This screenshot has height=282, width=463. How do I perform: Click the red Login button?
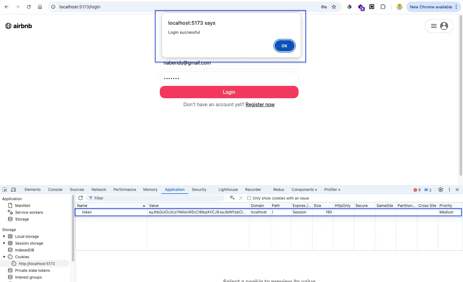[x=229, y=92]
